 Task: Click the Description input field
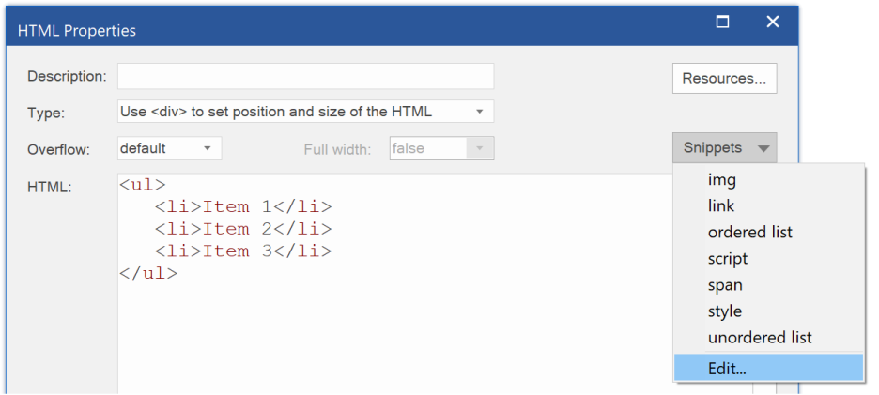point(305,76)
